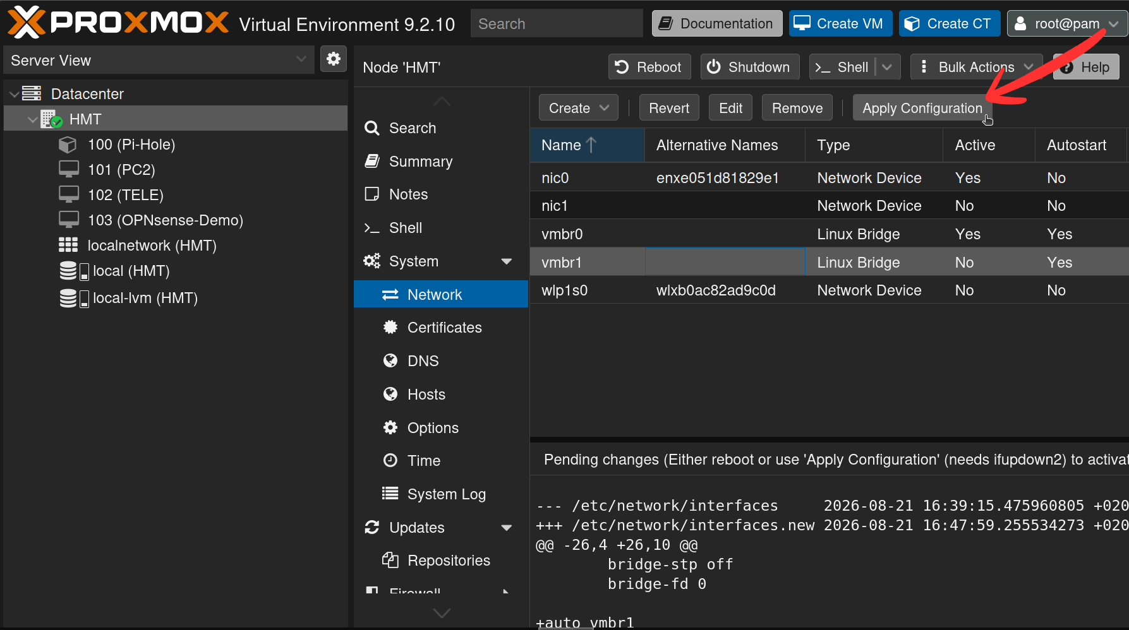The width and height of the screenshot is (1129, 630).
Task: Sort by the Name column header
Action: tap(587, 145)
